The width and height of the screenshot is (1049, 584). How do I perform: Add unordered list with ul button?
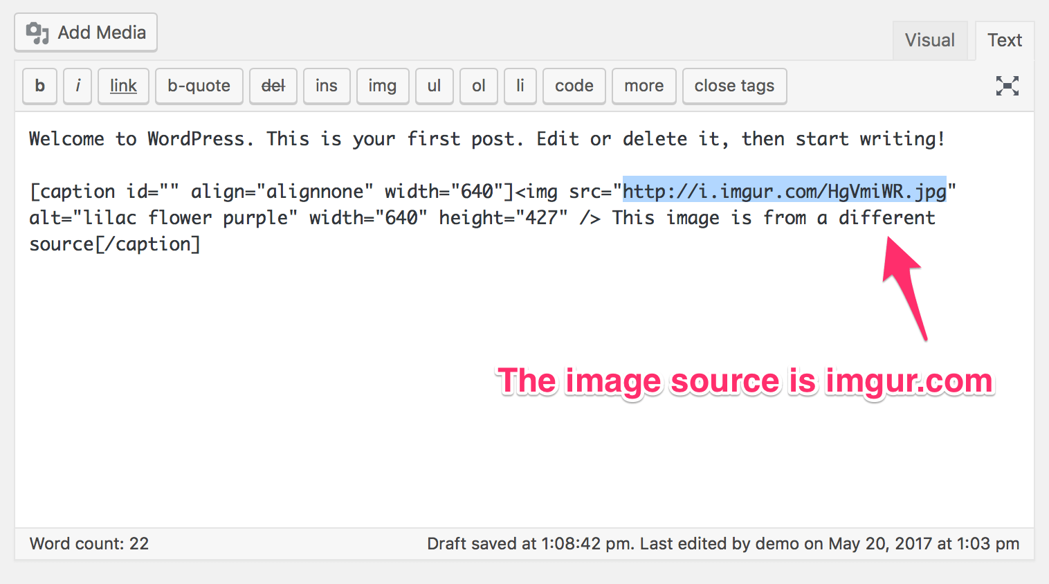[434, 86]
